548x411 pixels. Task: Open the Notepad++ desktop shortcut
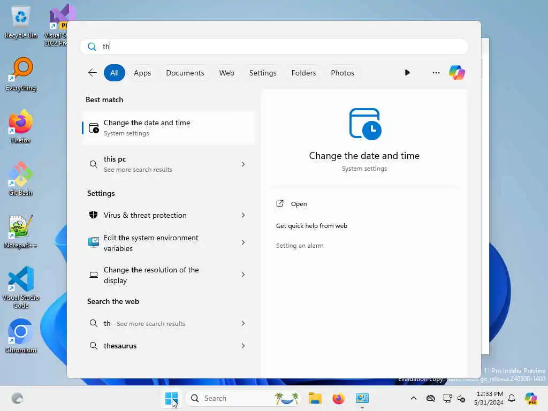[21, 231]
